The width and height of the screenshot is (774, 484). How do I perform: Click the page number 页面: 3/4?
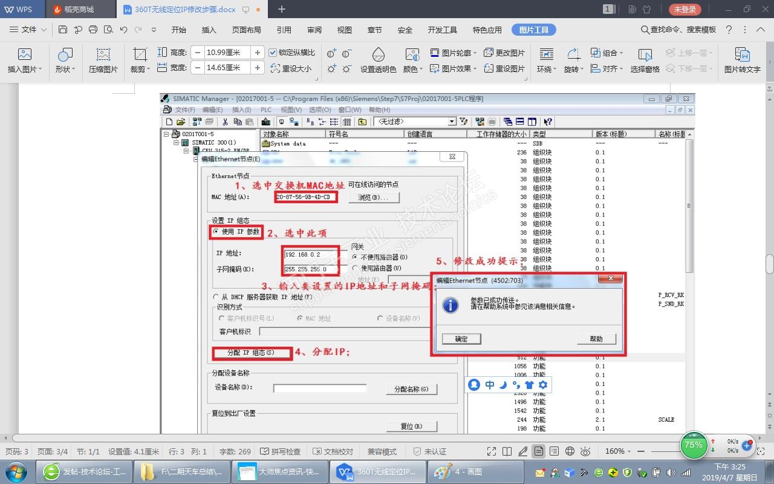coord(53,451)
